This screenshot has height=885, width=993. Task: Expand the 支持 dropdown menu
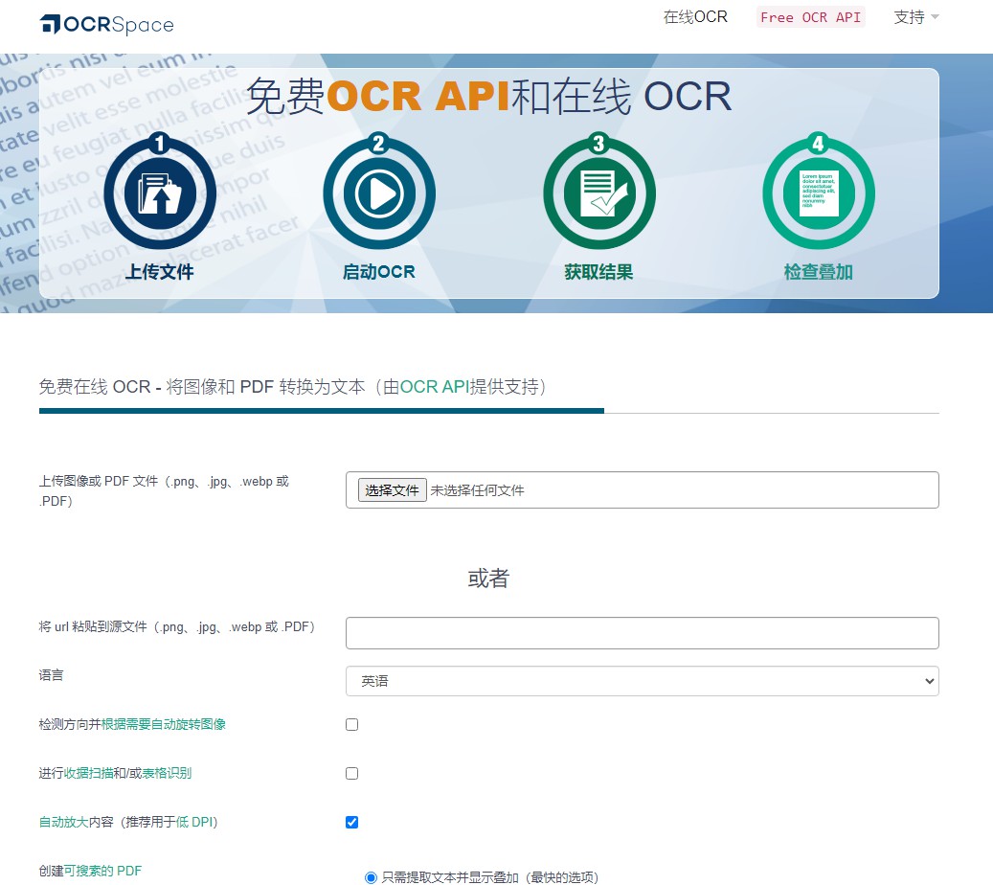(x=915, y=17)
